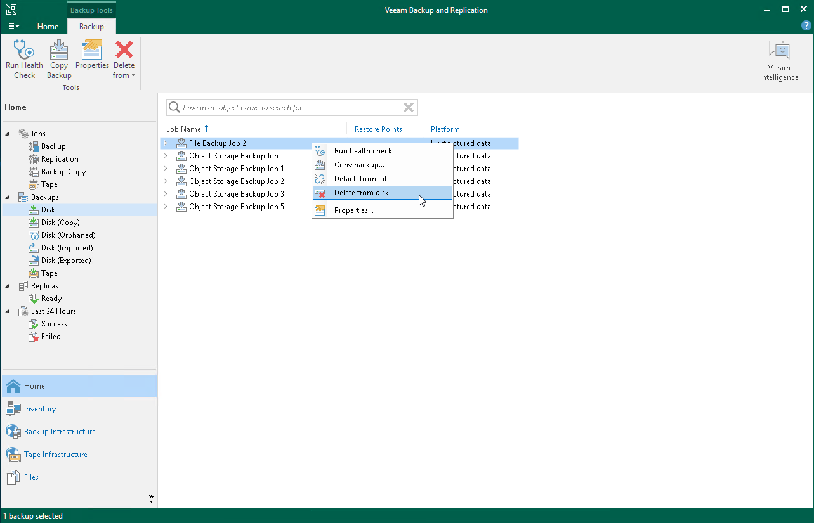Click the Help question mark icon
814x523 pixels.
[806, 25]
